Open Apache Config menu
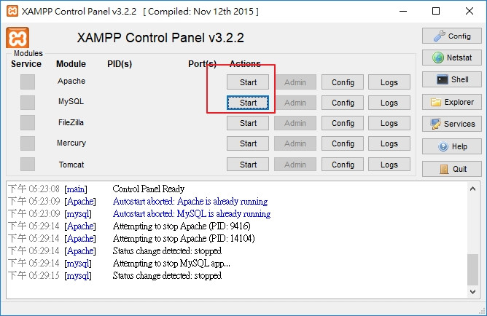The height and width of the screenshot is (316, 487). 343,82
